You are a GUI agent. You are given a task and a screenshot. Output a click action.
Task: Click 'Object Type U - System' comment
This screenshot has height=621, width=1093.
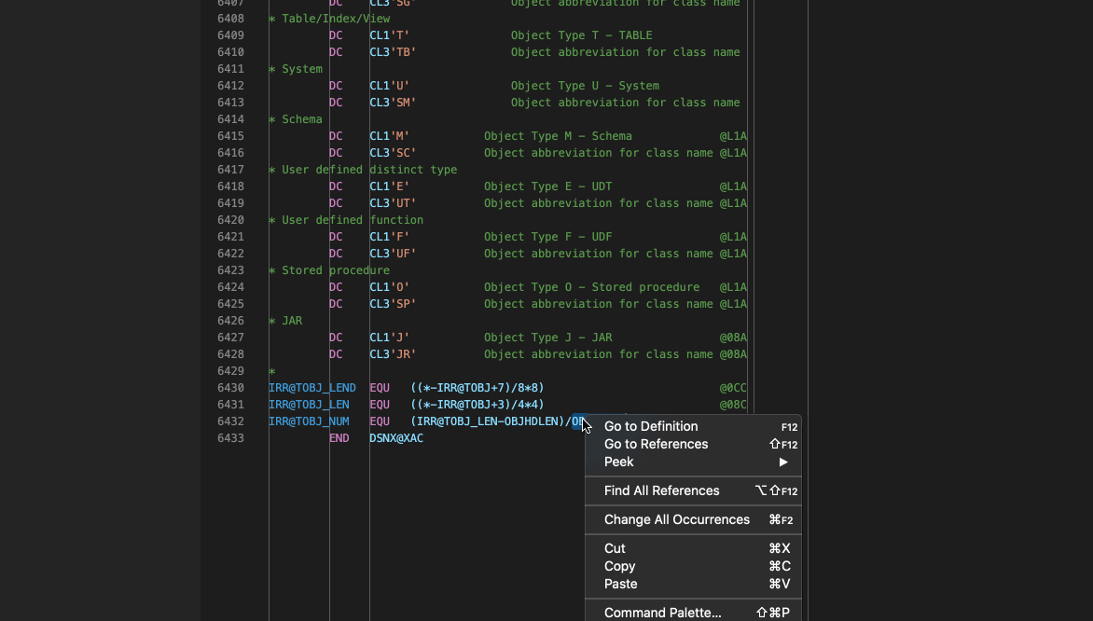click(586, 86)
